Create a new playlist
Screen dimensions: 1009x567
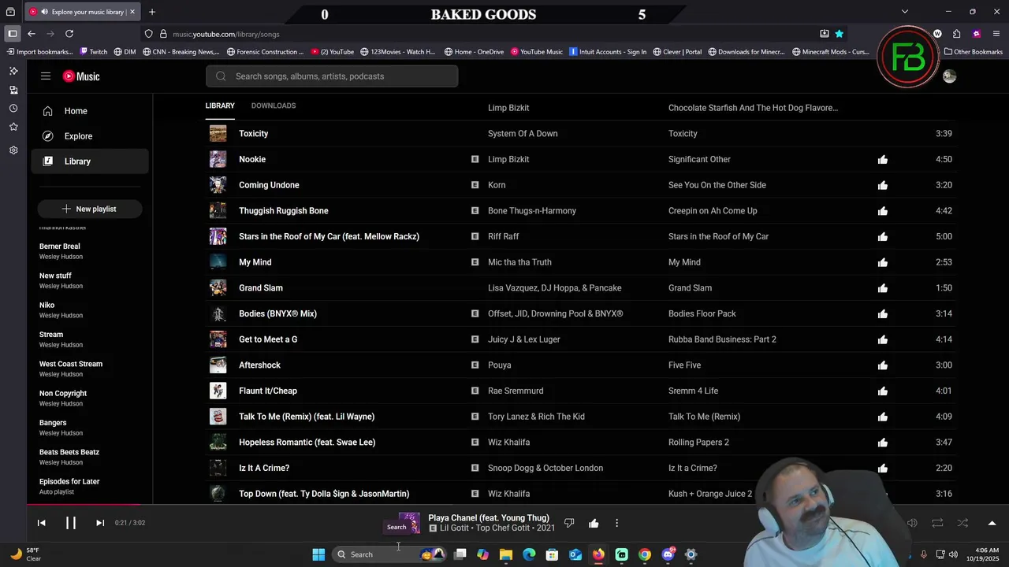(90, 209)
